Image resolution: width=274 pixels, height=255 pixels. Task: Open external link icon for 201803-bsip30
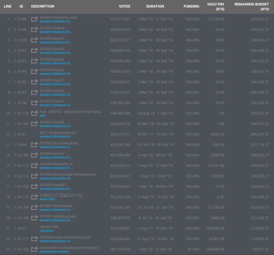coord(35,61)
